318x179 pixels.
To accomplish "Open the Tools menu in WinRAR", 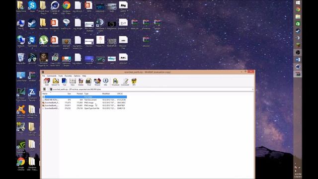I will pyautogui.click(x=61, y=76).
